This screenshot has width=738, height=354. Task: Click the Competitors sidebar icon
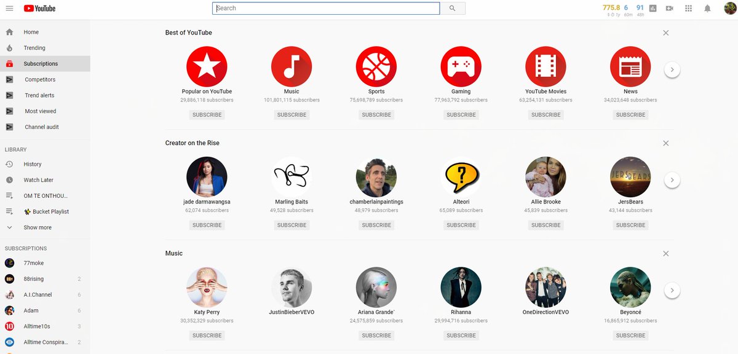pyautogui.click(x=9, y=79)
